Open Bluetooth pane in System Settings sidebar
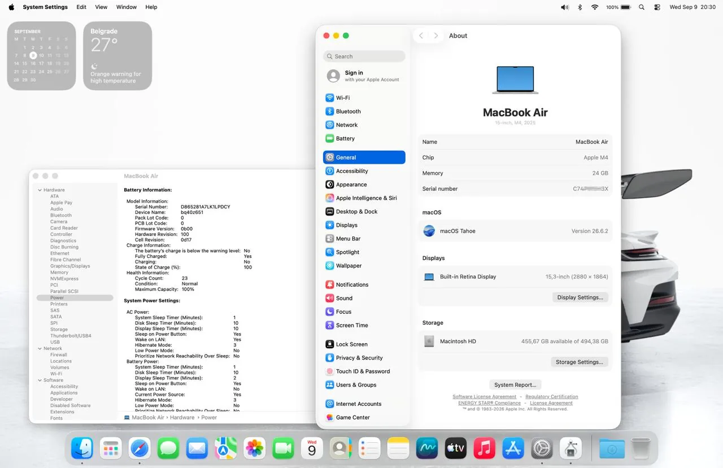Screen dimensions: 723x468 click(x=364, y=111)
